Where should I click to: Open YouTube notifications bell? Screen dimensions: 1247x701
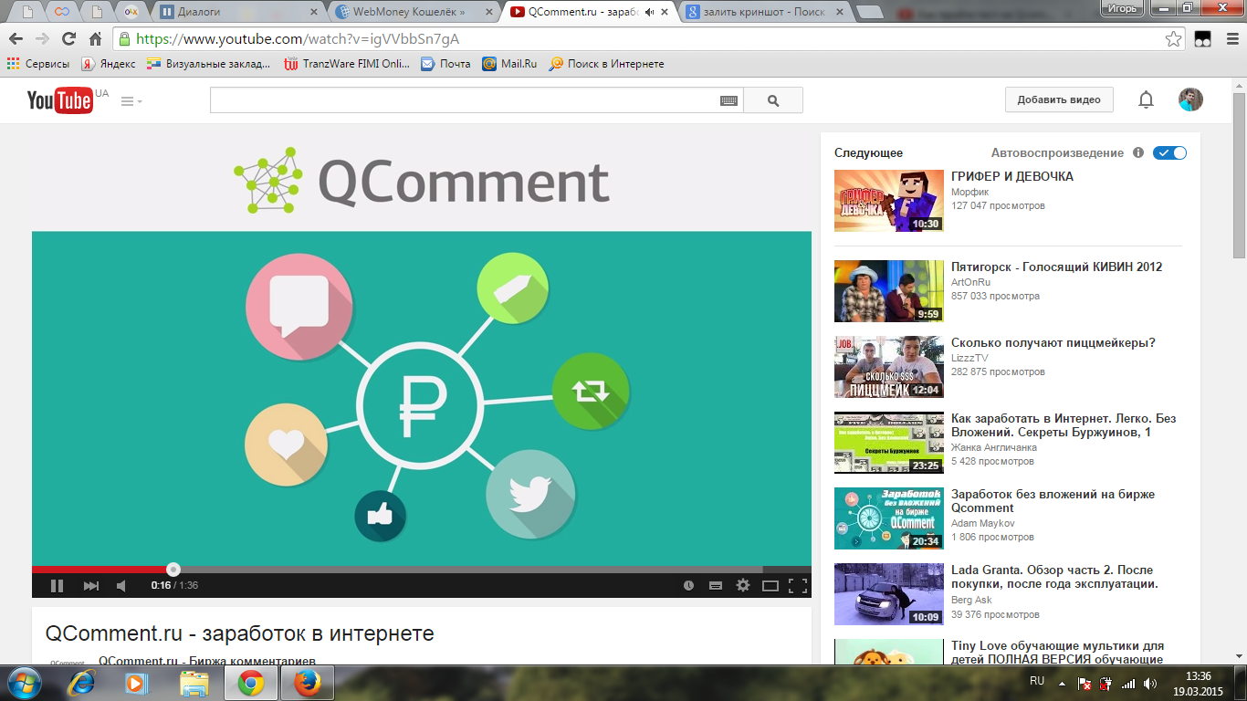(1146, 100)
